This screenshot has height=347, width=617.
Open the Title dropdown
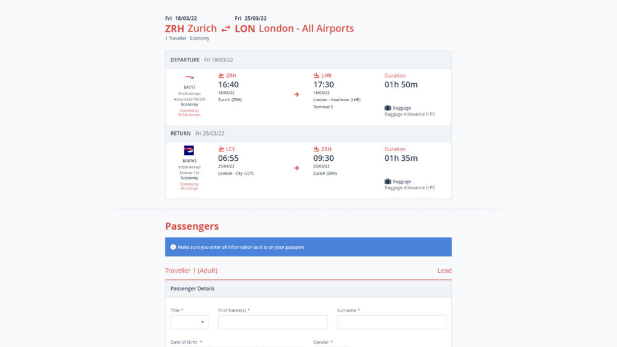click(189, 322)
